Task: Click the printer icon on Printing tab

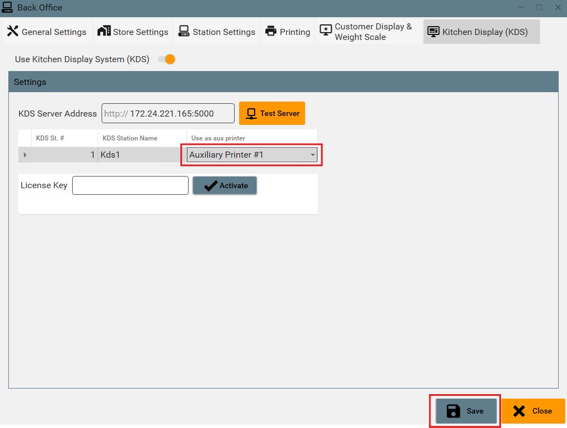Action: (x=271, y=31)
